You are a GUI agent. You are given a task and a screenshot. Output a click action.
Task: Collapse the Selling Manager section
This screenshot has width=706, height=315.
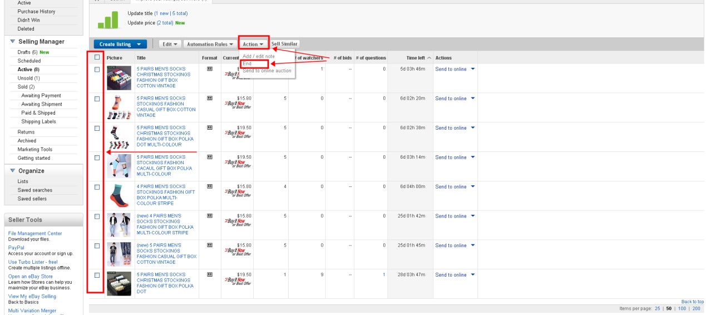click(x=12, y=42)
